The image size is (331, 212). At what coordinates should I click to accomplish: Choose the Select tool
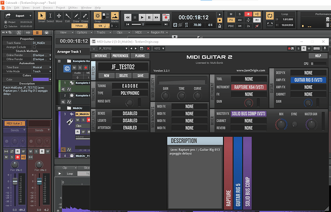[50, 16]
